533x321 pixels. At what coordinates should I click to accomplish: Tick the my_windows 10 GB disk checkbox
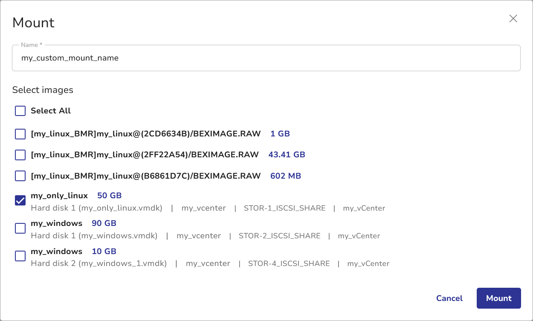point(20,256)
